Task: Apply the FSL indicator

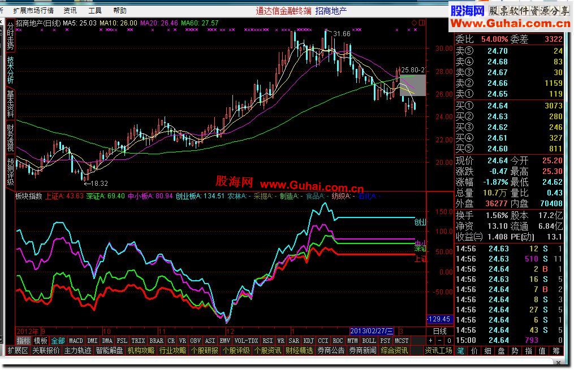Action: click(122, 341)
